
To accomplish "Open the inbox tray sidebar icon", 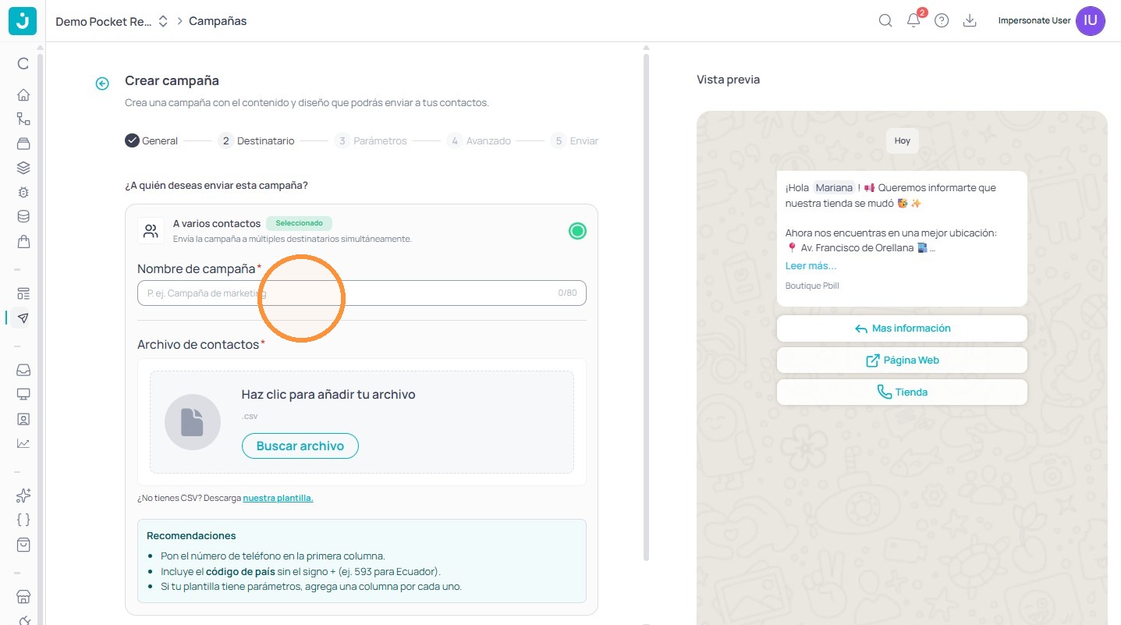I will [x=23, y=370].
